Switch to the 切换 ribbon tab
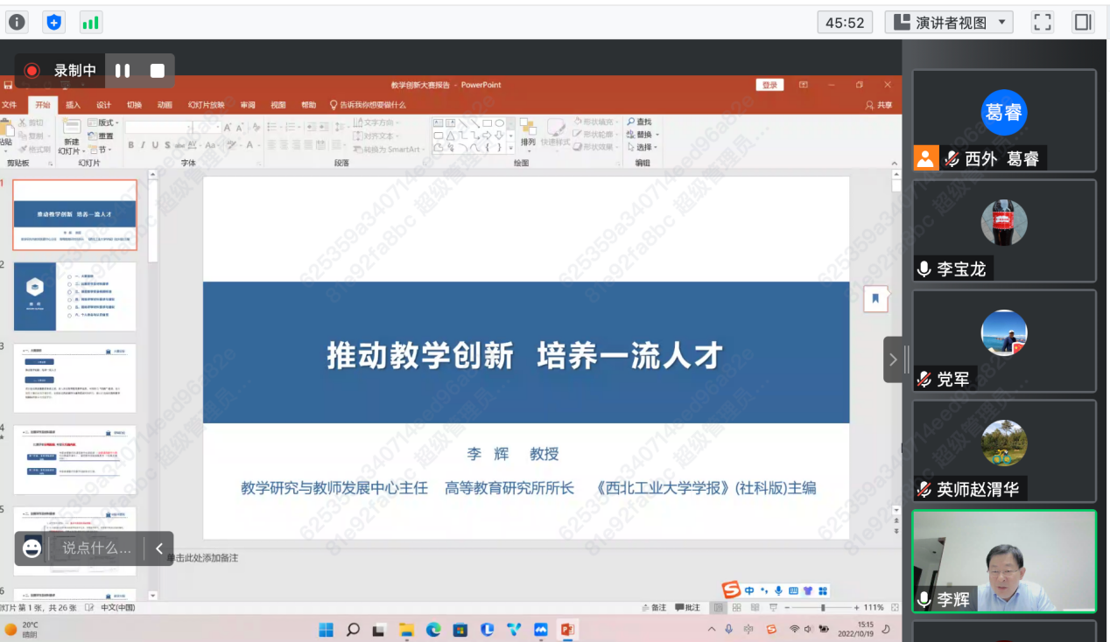The height and width of the screenshot is (642, 1110). 134,105
